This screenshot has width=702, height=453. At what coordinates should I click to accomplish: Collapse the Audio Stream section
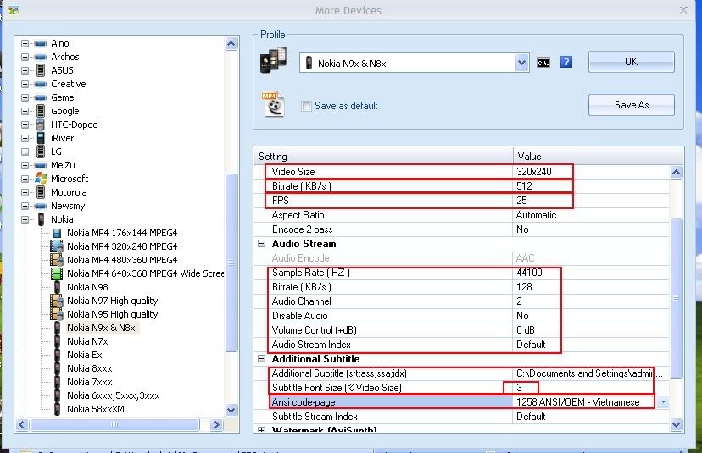coord(261,244)
